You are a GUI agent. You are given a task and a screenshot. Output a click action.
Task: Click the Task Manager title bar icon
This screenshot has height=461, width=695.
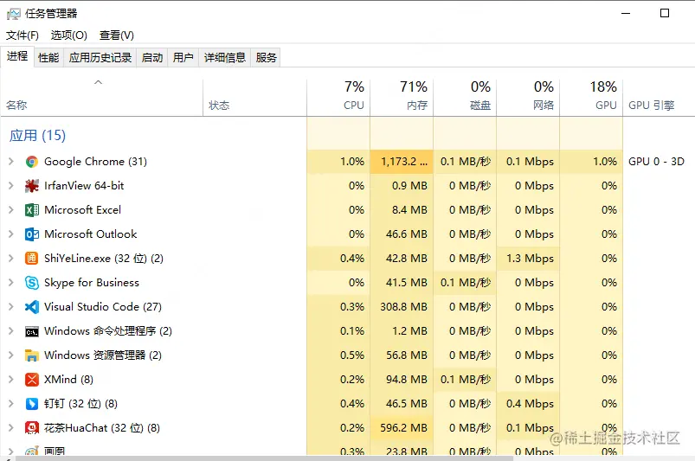tap(13, 14)
